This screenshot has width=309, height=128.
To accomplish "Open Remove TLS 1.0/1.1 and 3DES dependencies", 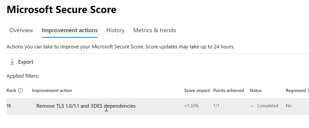I will point(86,106).
